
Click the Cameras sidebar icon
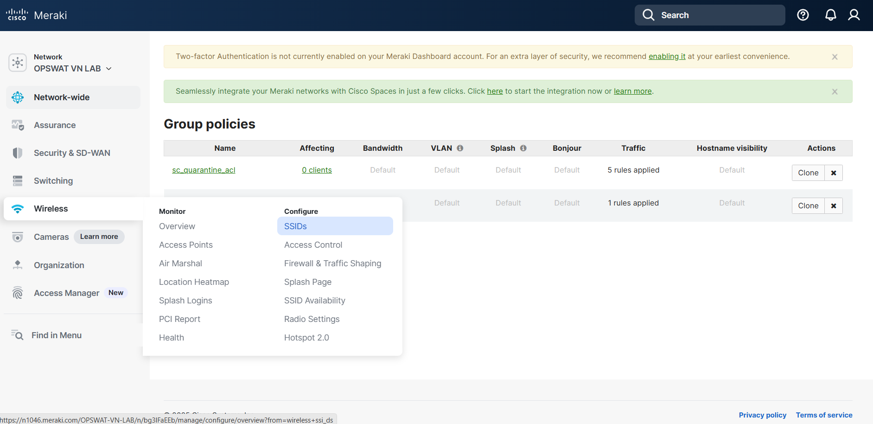pos(18,237)
